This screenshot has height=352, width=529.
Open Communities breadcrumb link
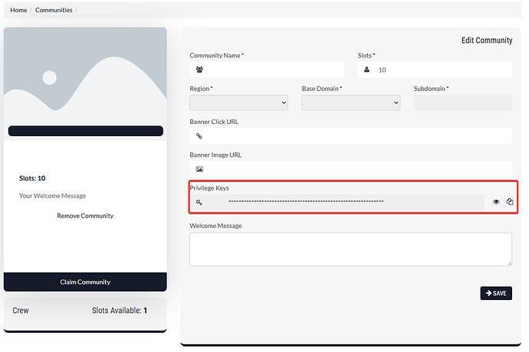pyautogui.click(x=54, y=10)
